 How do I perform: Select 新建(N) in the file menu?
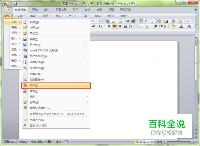pyautogui.click(x=56, y=22)
